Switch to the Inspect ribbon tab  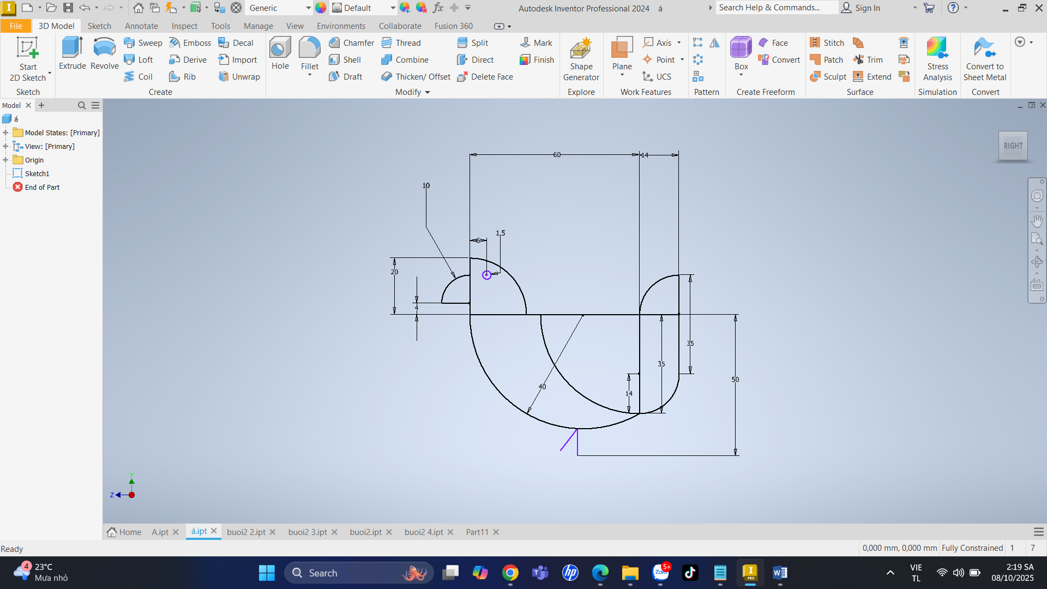tap(184, 26)
